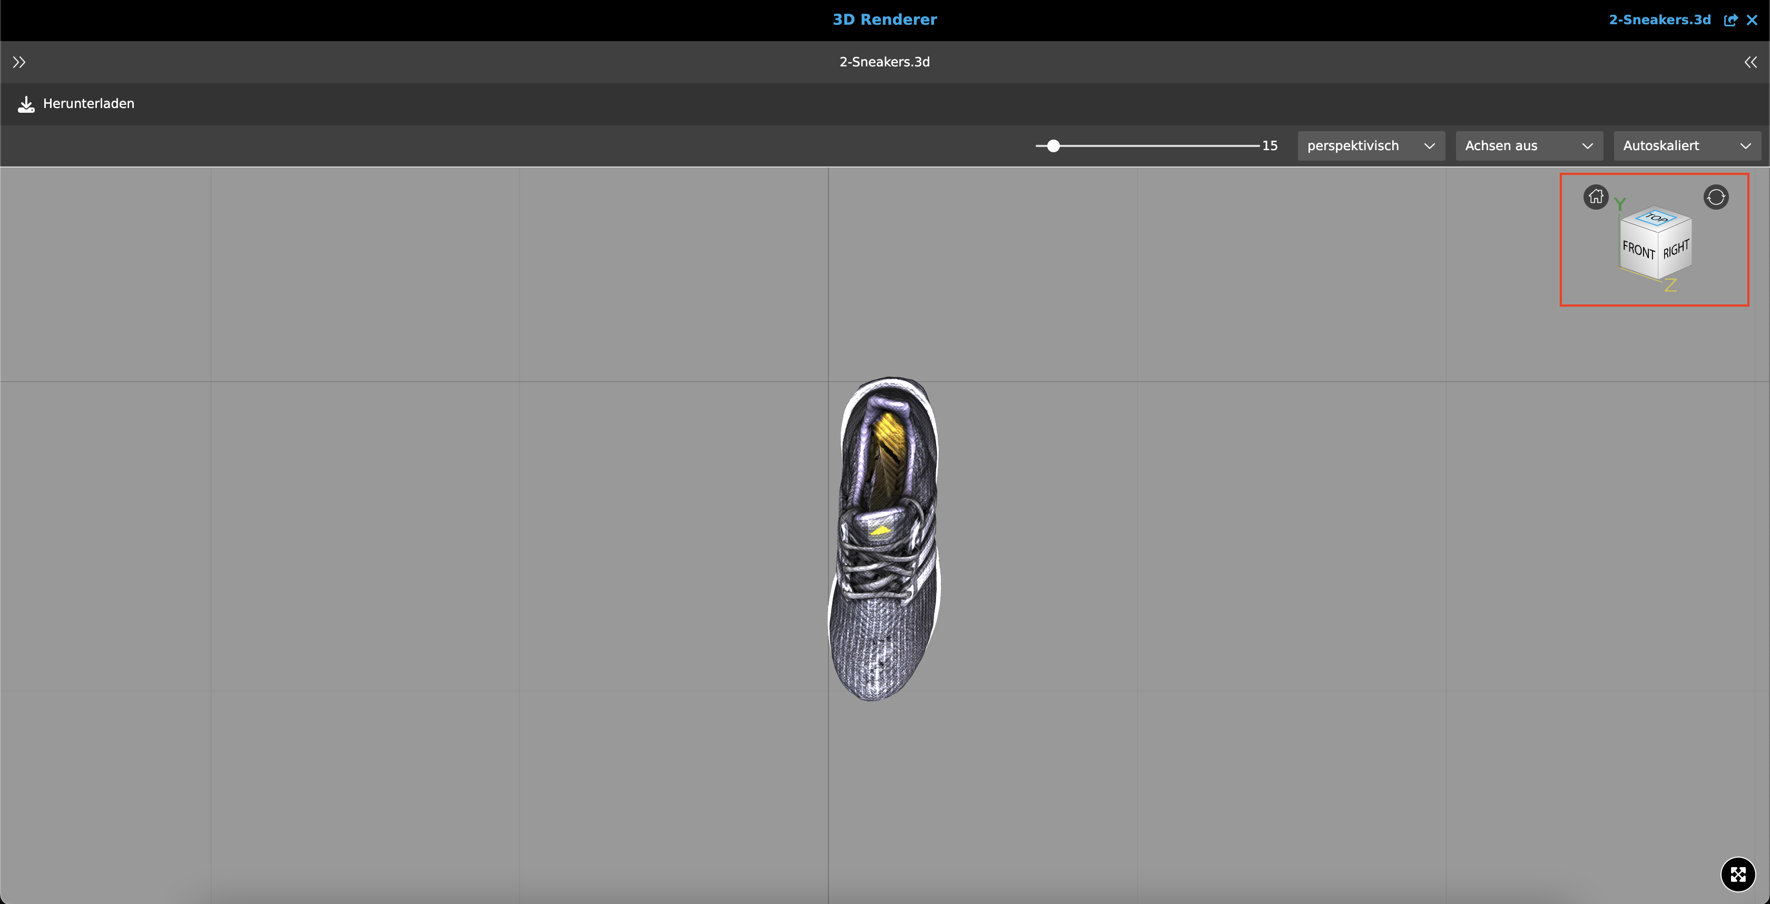Click the slider handle set to 15
Screen dimensions: 1770x904
tap(1054, 145)
